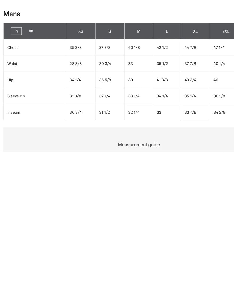Click the Sleeve c.b. row label

coord(17,96)
